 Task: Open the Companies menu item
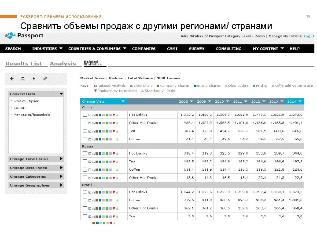point(144,49)
